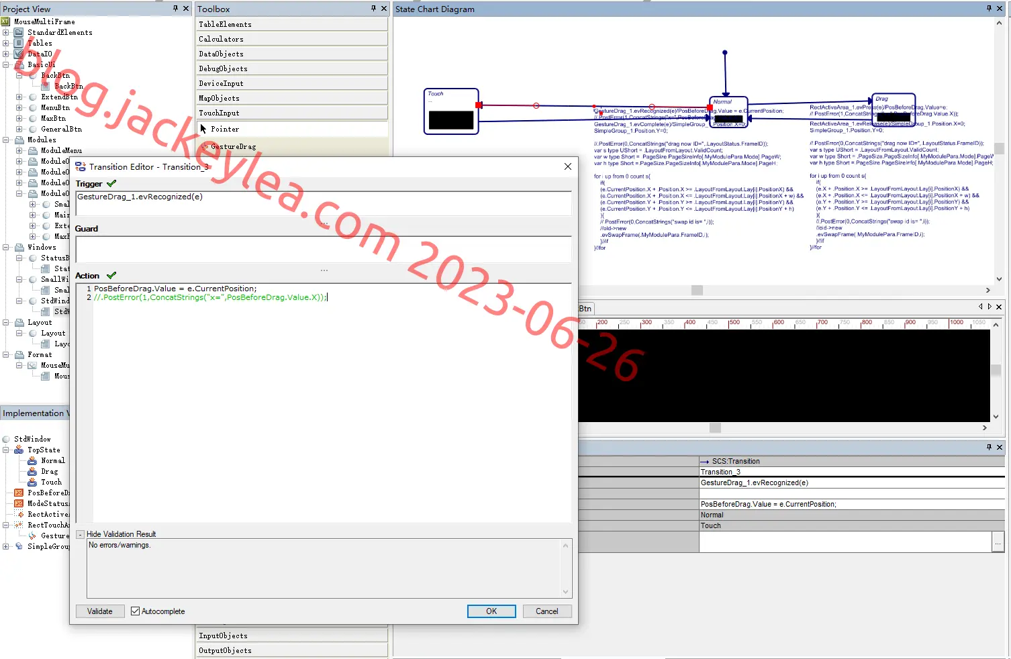The height and width of the screenshot is (659, 1011).
Task: Pin the State Chart Diagram panel
Action: (x=988, y=9)
